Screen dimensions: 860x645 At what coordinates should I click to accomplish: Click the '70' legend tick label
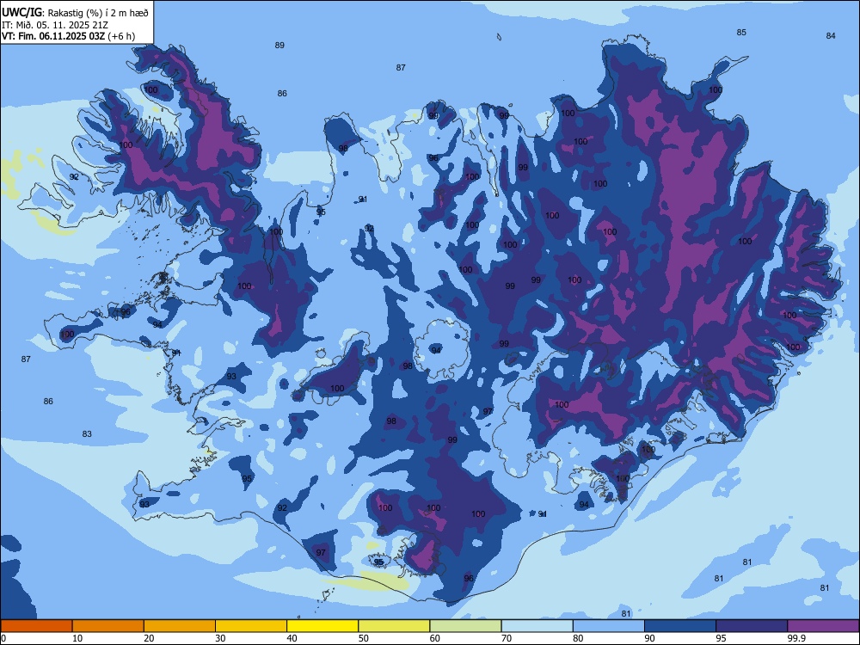pyautogui.click(x=507, y=638)
